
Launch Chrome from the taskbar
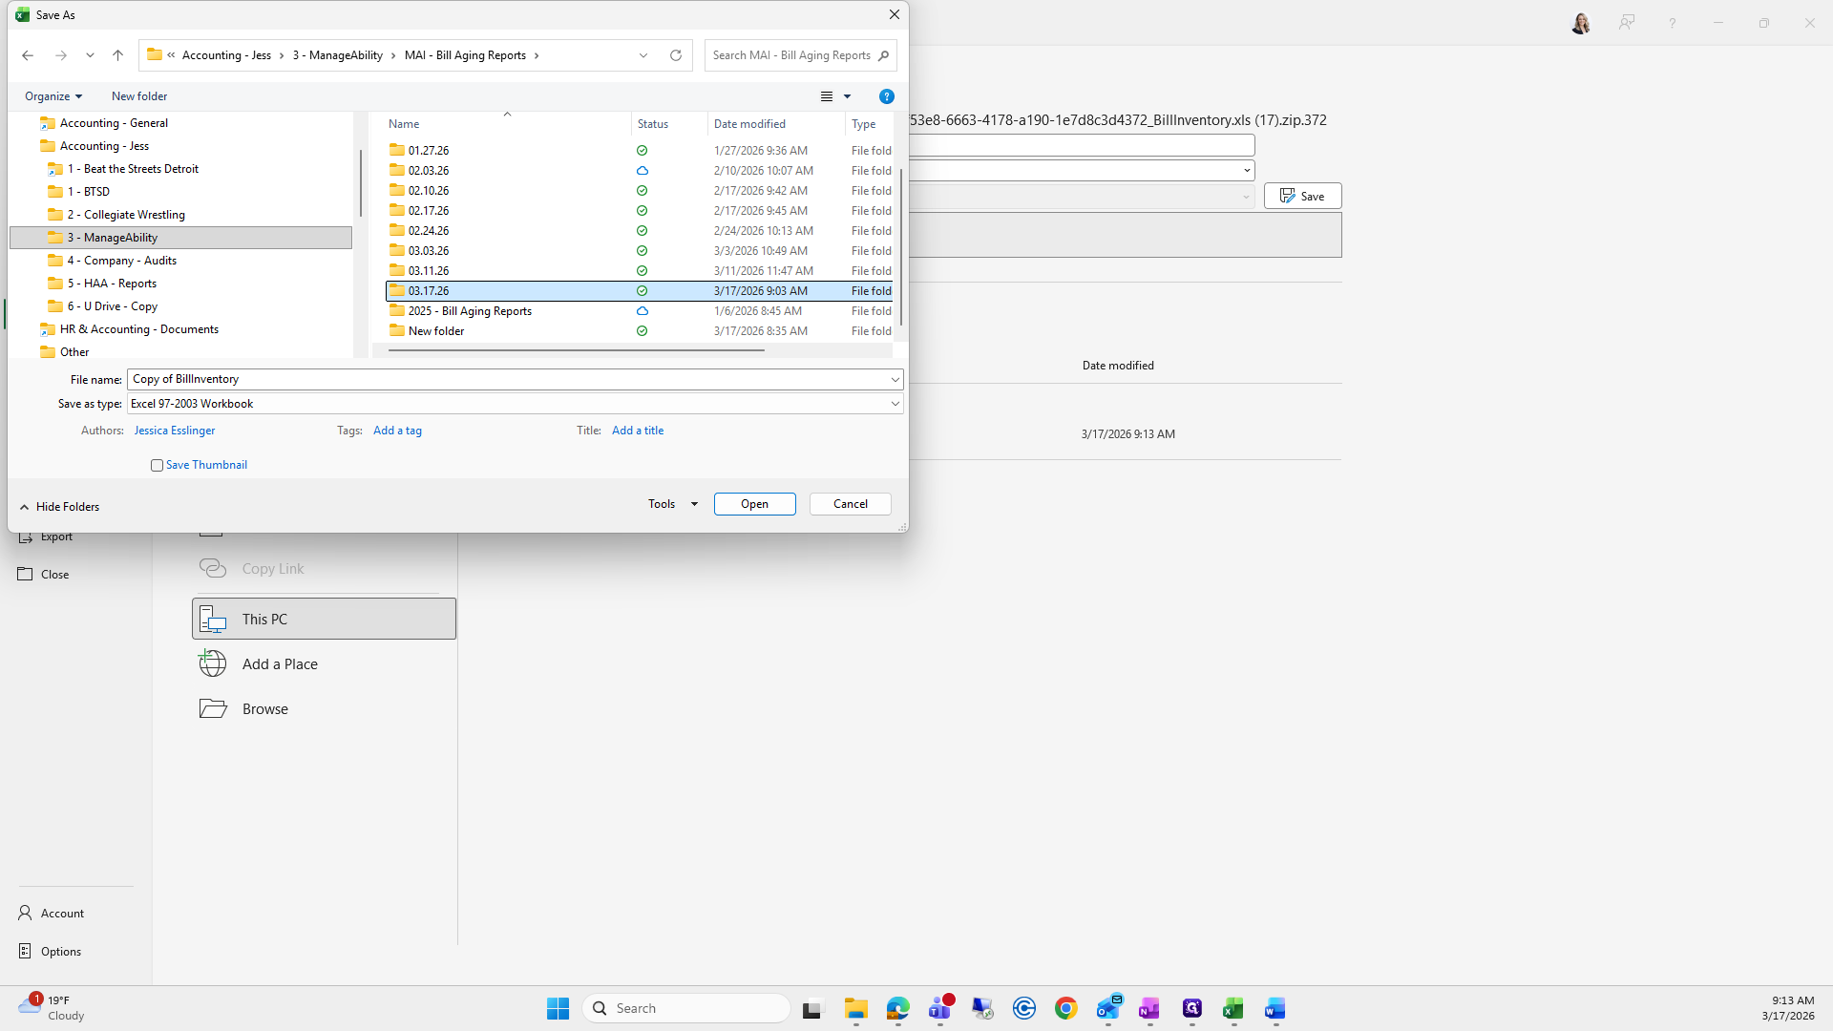pos(1065,1009)
